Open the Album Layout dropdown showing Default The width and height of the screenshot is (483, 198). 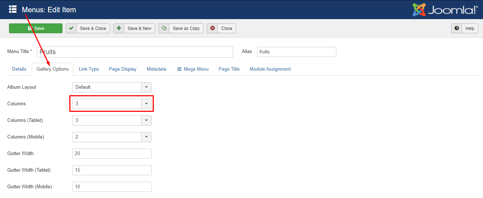click(x=112, y=87)
